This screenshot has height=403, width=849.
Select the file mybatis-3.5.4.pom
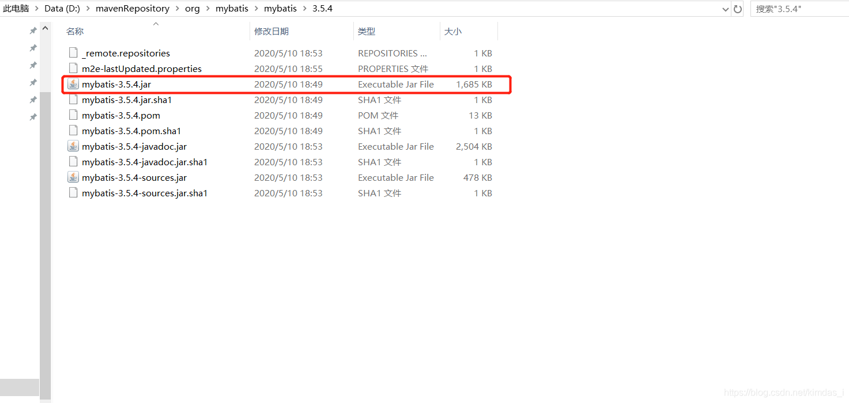click(x=121, y=115)
